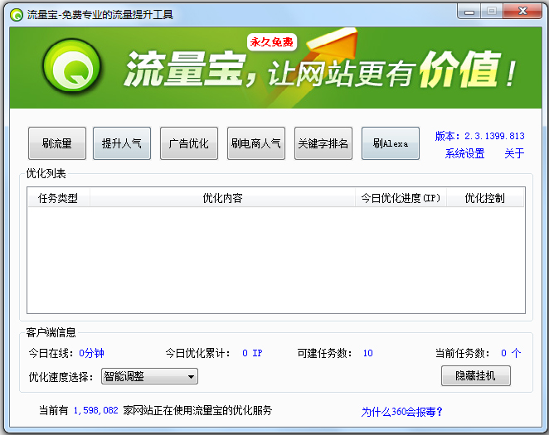Click the 优化内容 column header
This screenshot has height=435, width=549.
(223, 198)
